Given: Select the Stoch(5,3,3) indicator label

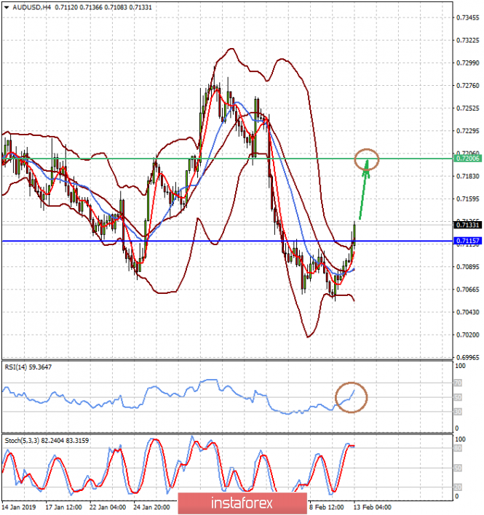Looking at the screenshot, I should tap(47, 441).
